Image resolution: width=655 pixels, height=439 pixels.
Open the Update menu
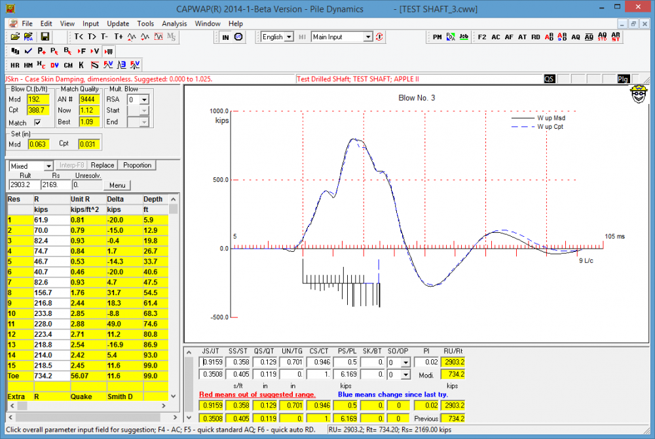(118, 24)
